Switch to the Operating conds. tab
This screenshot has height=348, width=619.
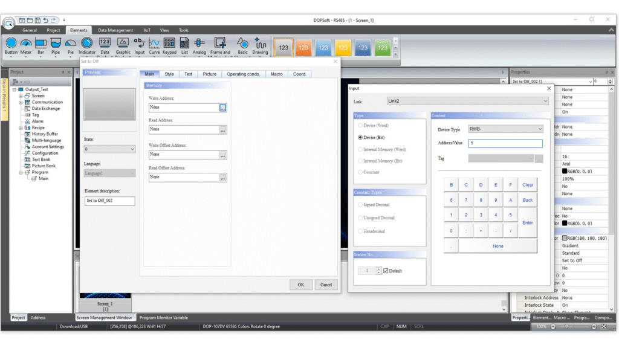tap(244, 74)
